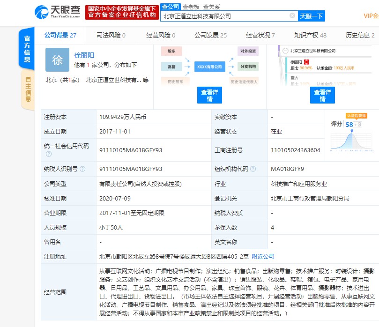Open the 经营状况 7 tab
The image size is (379, 327).
coord(260,35)
